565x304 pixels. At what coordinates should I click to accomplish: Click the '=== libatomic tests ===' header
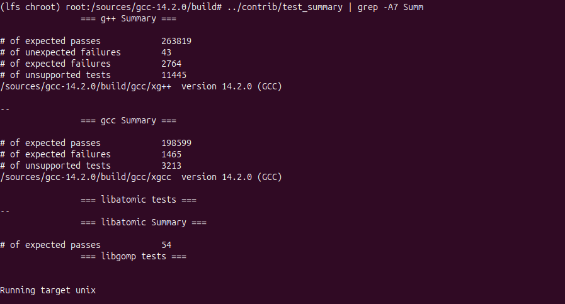139,200
